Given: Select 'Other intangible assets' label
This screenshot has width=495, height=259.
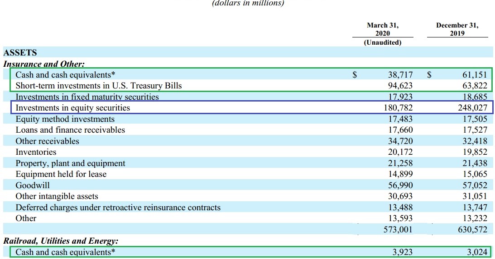Looking at the screenshot, I should tap(57, 196).
